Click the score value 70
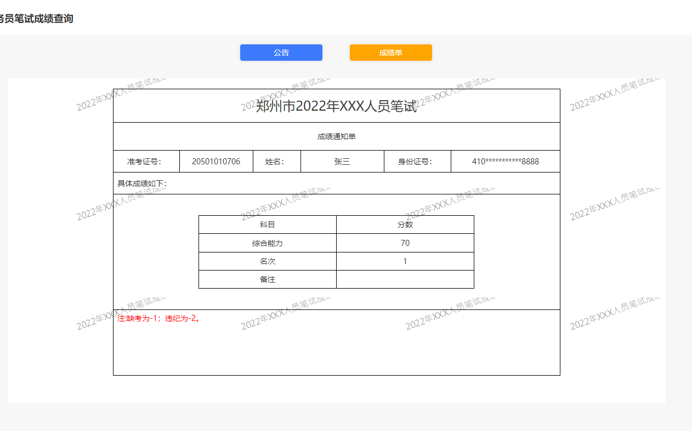The image size is (692, 431). [x=405, y=243]
